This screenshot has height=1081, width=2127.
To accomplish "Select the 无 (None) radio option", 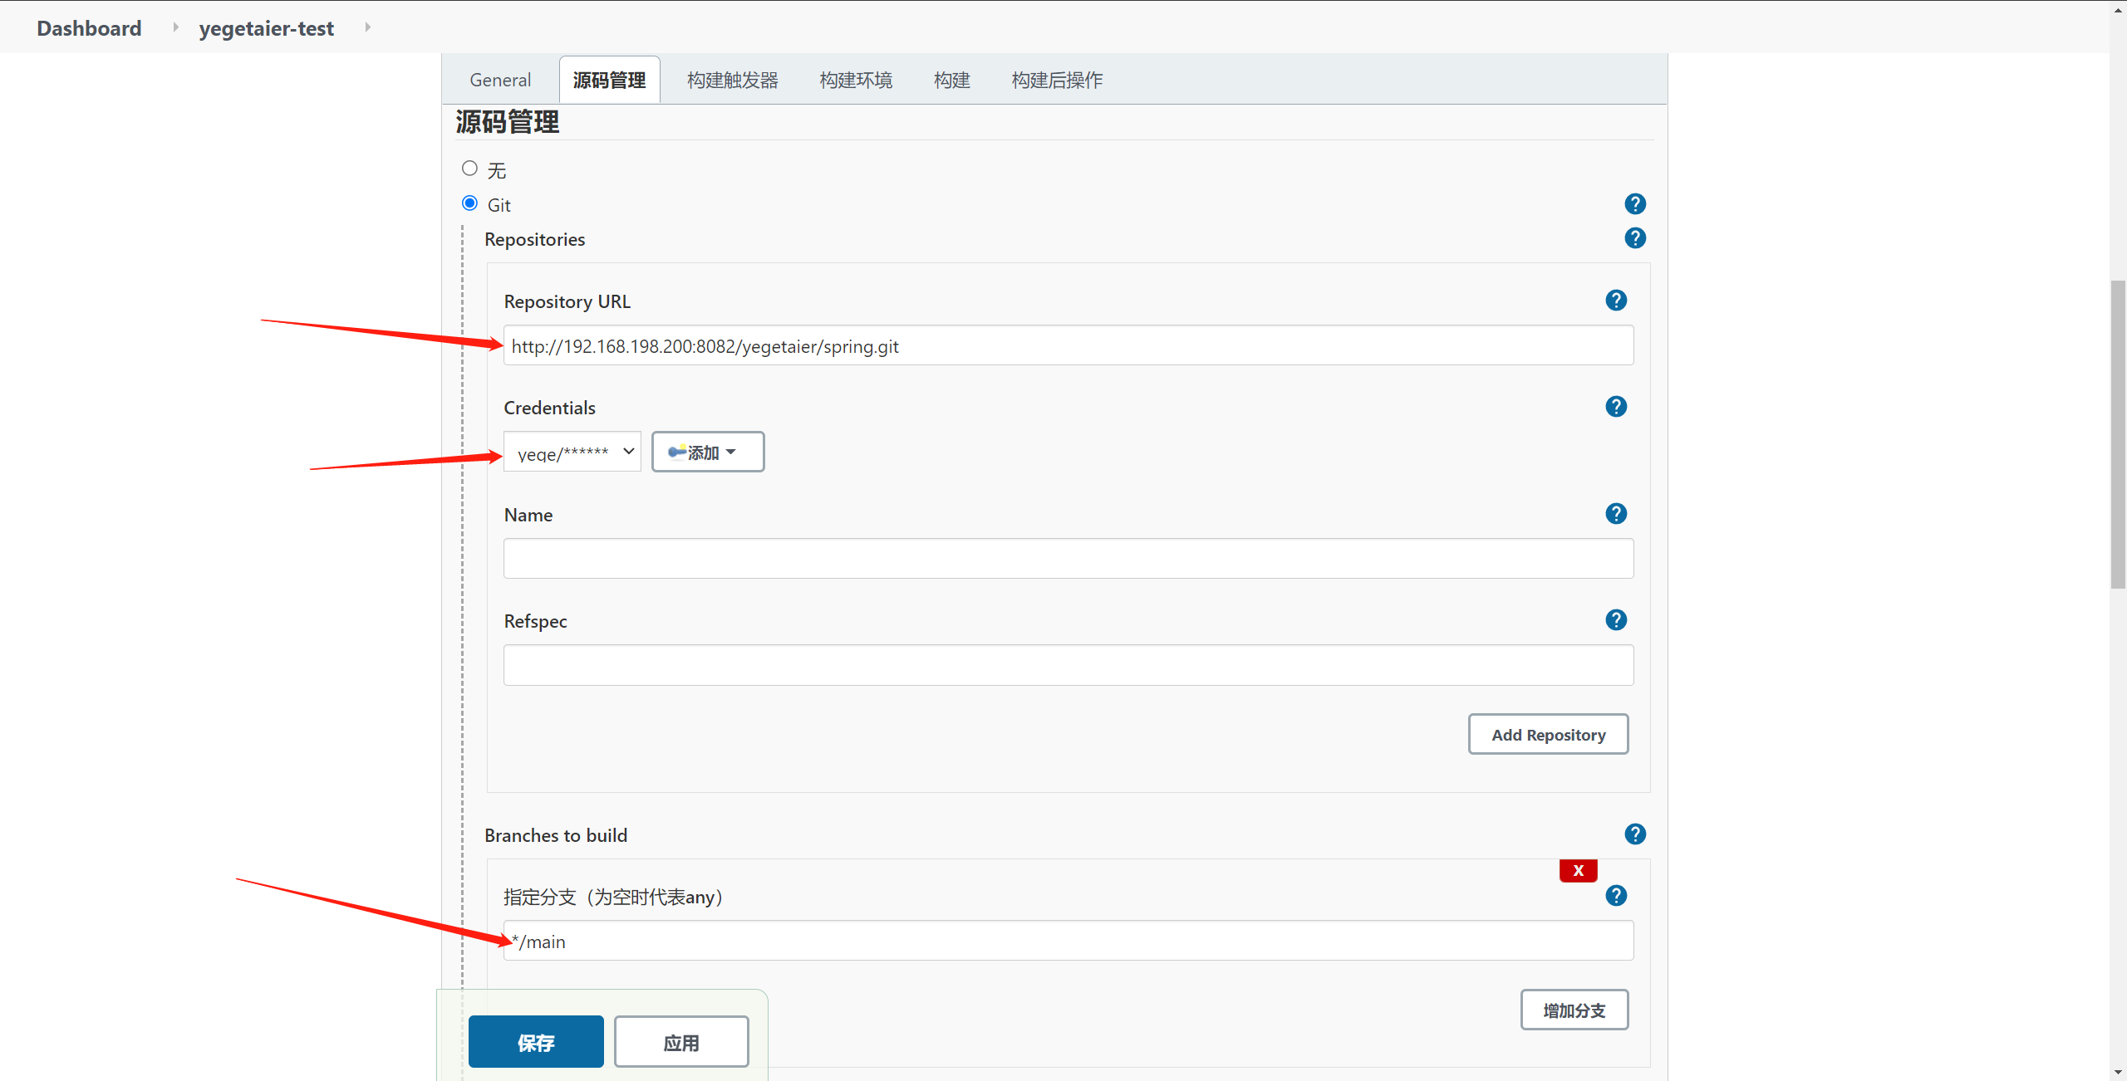I will point(469,169).
